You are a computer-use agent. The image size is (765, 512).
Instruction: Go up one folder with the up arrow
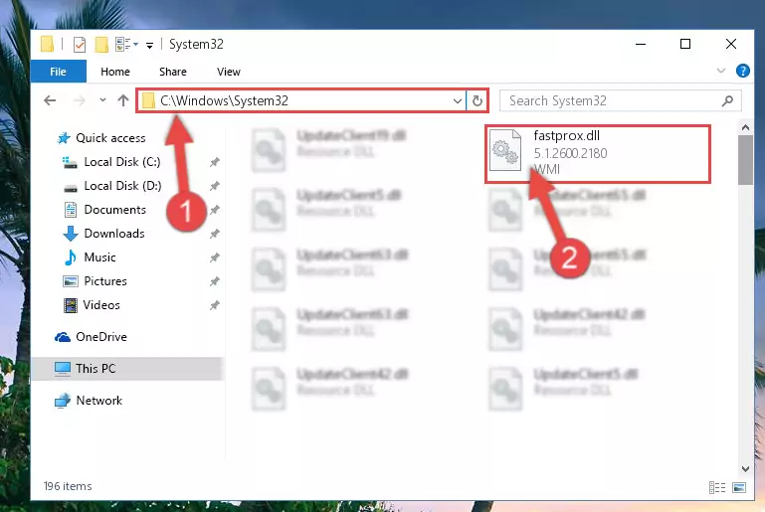point(123,101)
